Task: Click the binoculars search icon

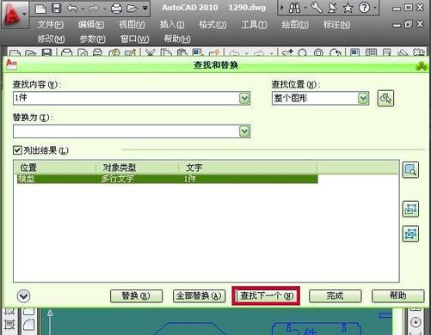Action: click(x=294, y=8)
